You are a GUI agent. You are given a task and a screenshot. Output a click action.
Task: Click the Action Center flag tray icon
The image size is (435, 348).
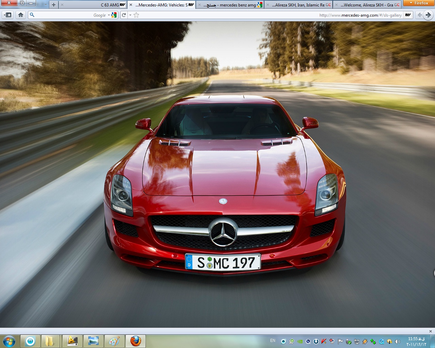pos(340,341)
